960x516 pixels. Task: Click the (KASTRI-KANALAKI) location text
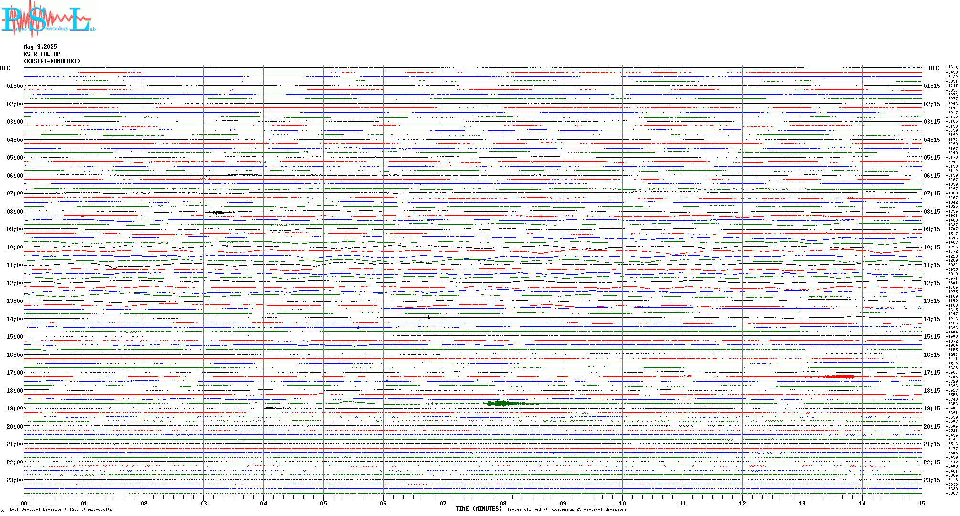52,61
